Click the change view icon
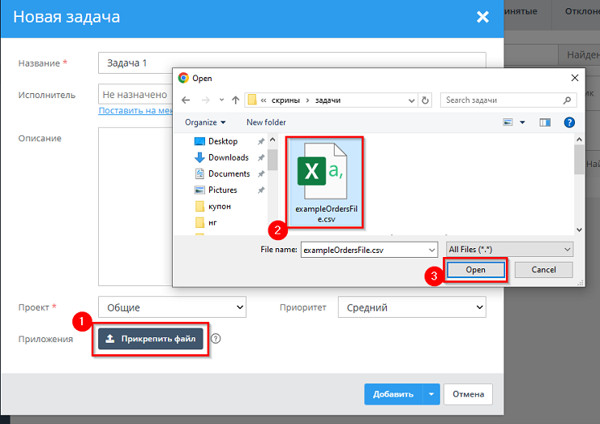This screenshot has height=424, width=600. coord(508,122)
